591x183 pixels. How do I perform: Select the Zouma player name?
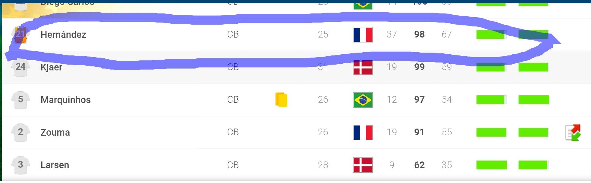click(55, 132)
